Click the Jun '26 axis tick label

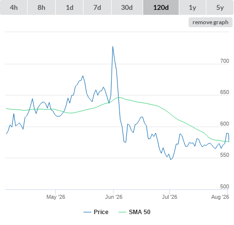[x=114, y=197]
